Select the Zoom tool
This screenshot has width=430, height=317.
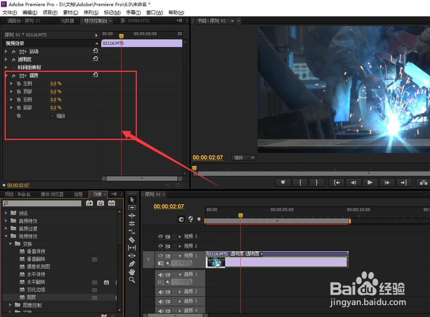132,280
